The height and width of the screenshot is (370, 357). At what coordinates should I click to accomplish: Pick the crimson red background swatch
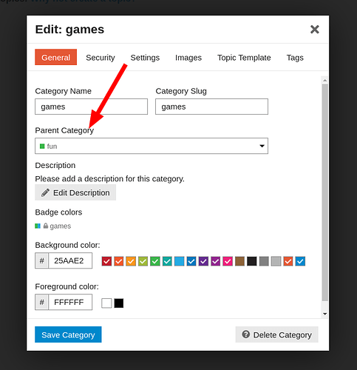(x=106, y=261)
